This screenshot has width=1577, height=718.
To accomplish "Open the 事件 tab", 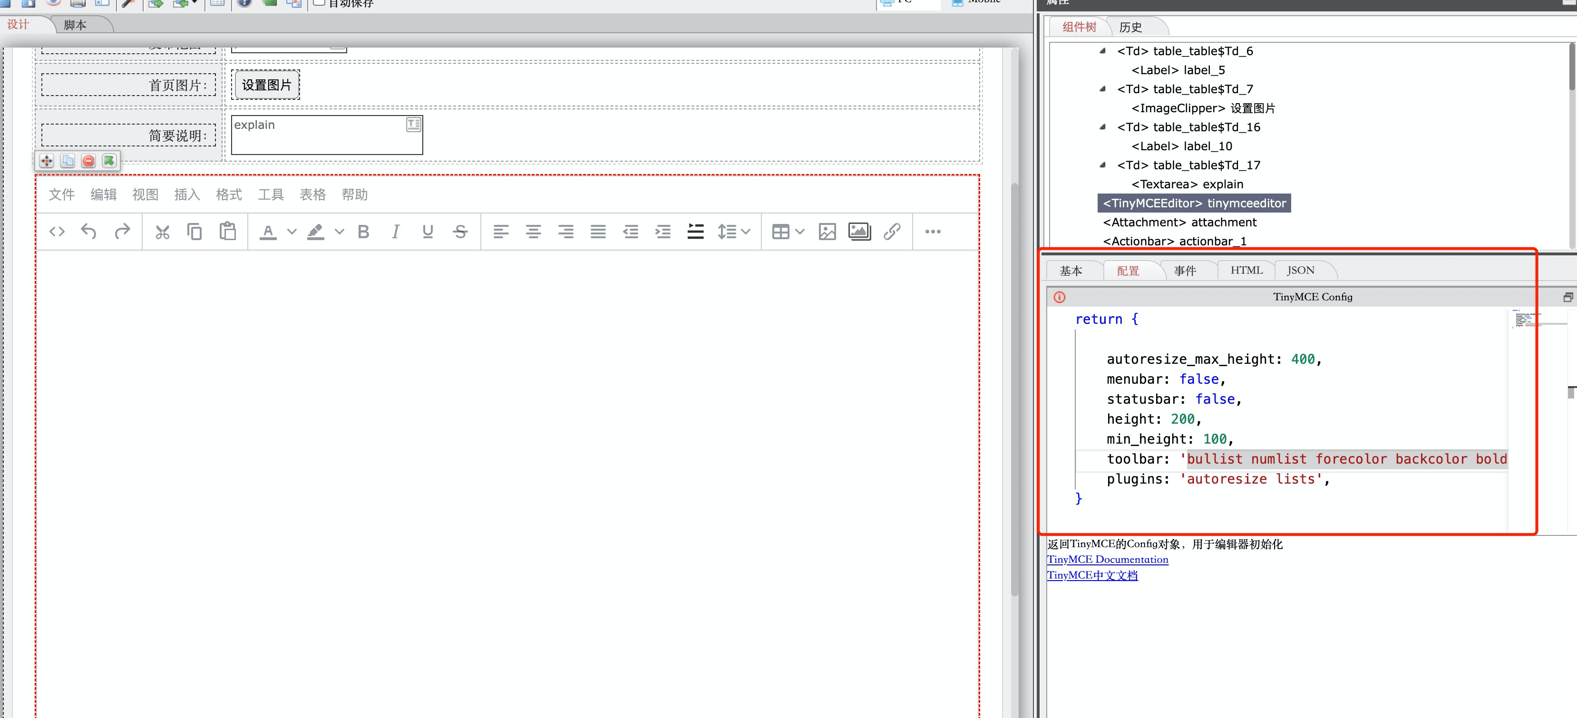I will click(1185, 271).
